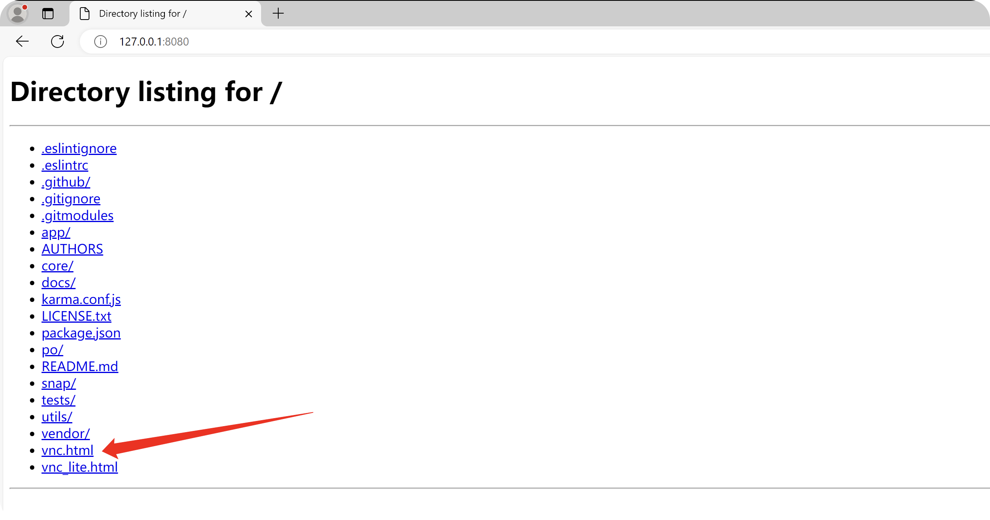Viewport: 990px width, 520px height.
Task: Open the .github/ directory
Action: click(x=66, y=182)
